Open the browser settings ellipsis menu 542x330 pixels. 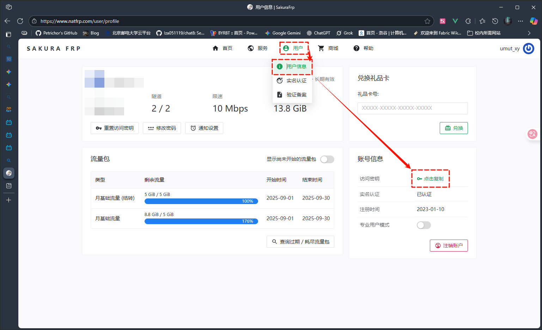coord(520,21)
